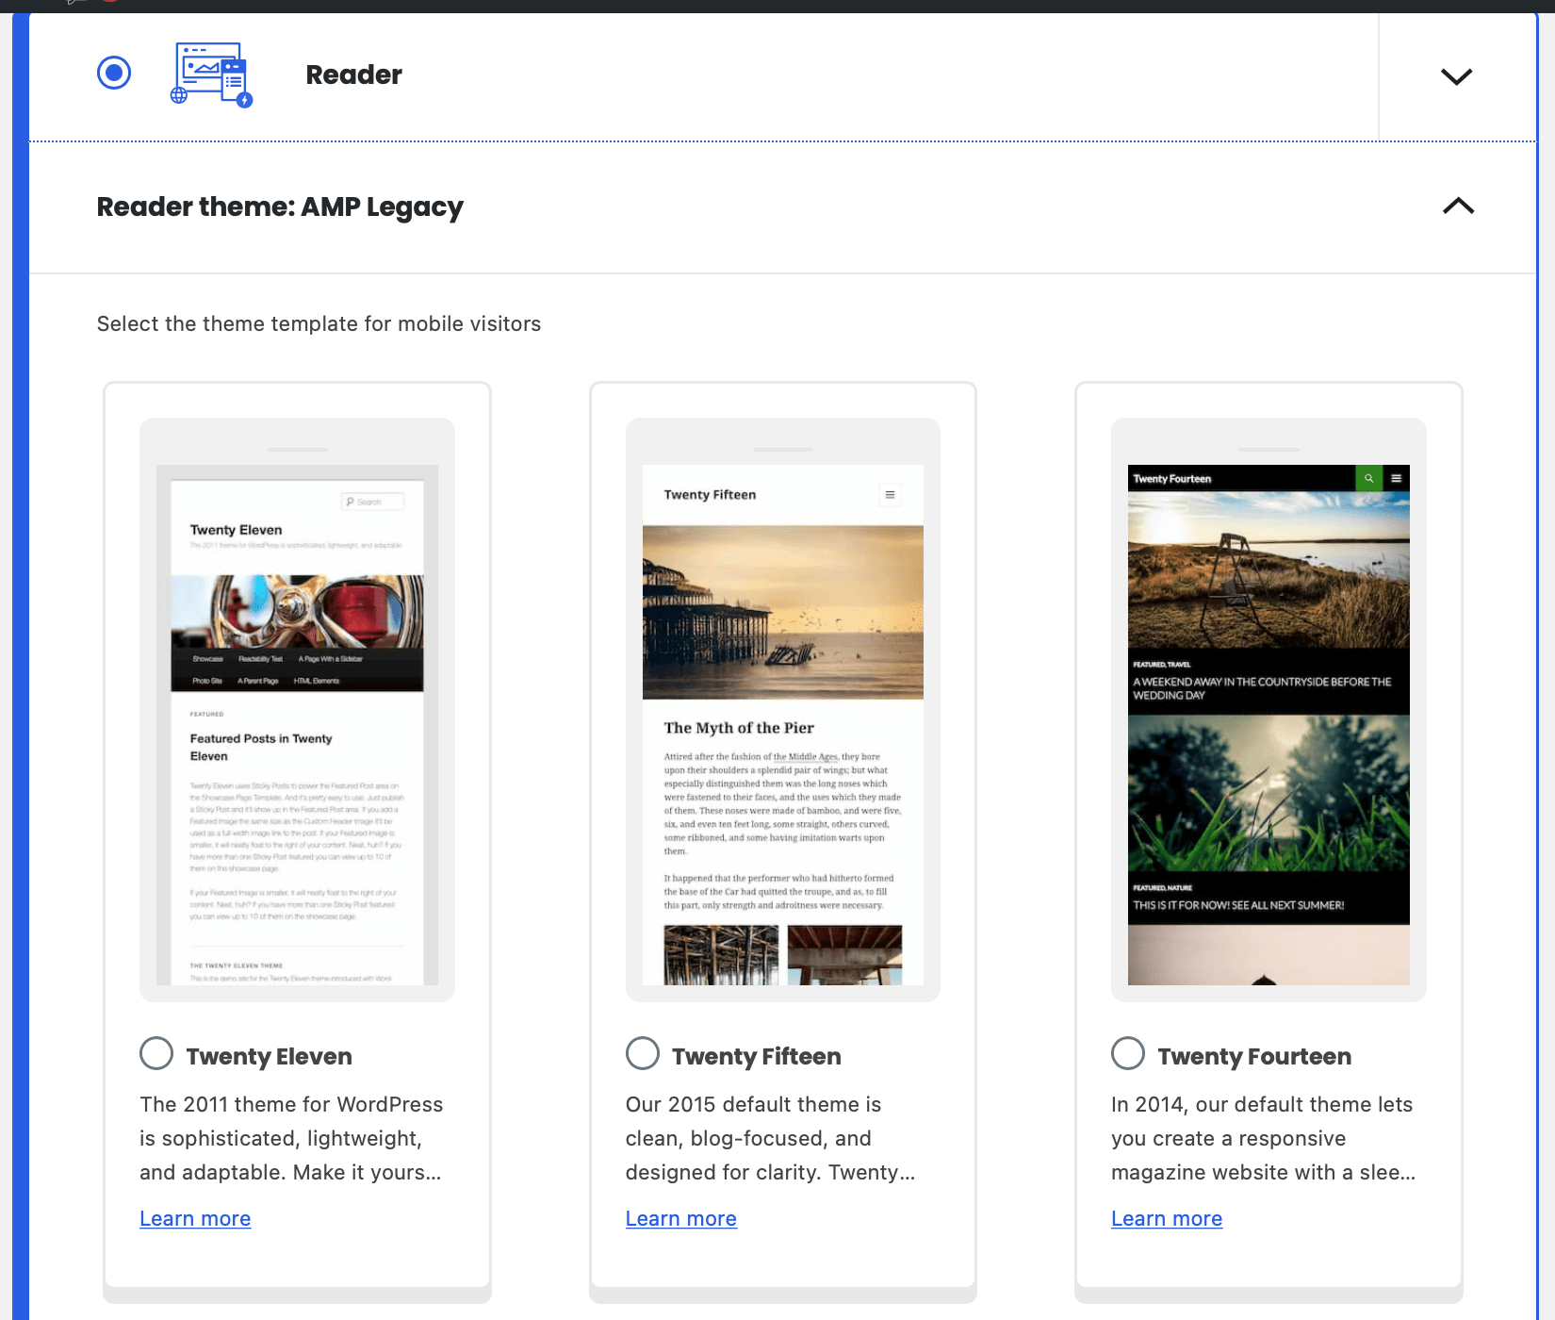Click the description starting 'Our 2015 default theme'
Screen dimensions: 1555x1320
pyautogui.click(x=771, y=1138)
